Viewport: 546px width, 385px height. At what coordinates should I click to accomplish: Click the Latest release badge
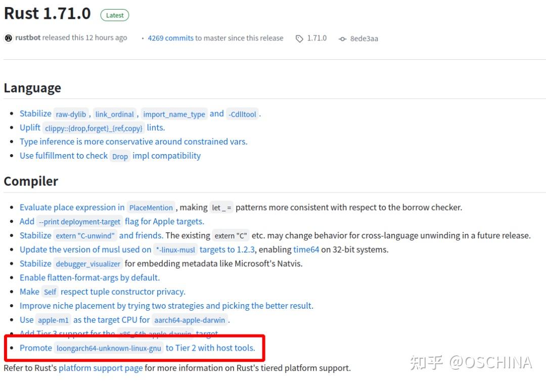point(115,15)
